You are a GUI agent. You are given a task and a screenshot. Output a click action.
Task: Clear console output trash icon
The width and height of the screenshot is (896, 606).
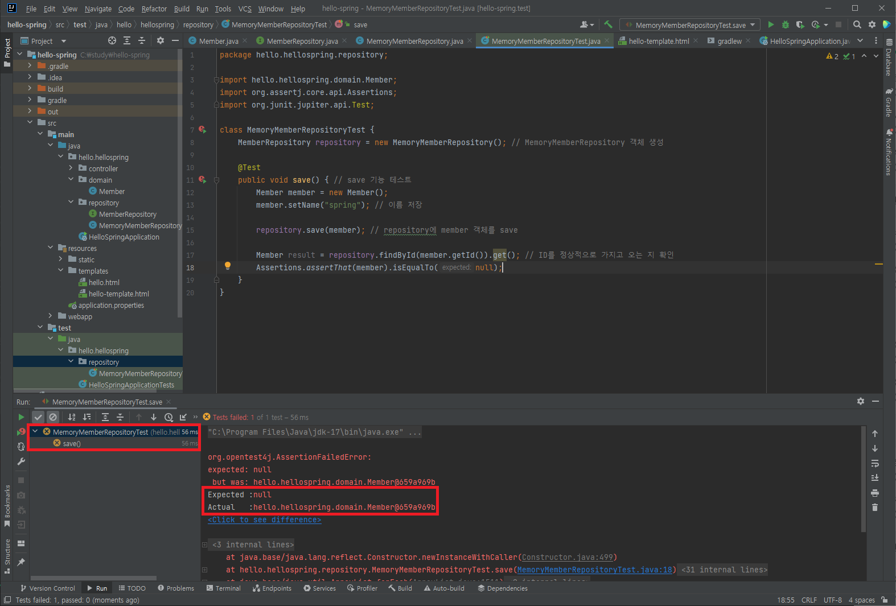point(875,508)
